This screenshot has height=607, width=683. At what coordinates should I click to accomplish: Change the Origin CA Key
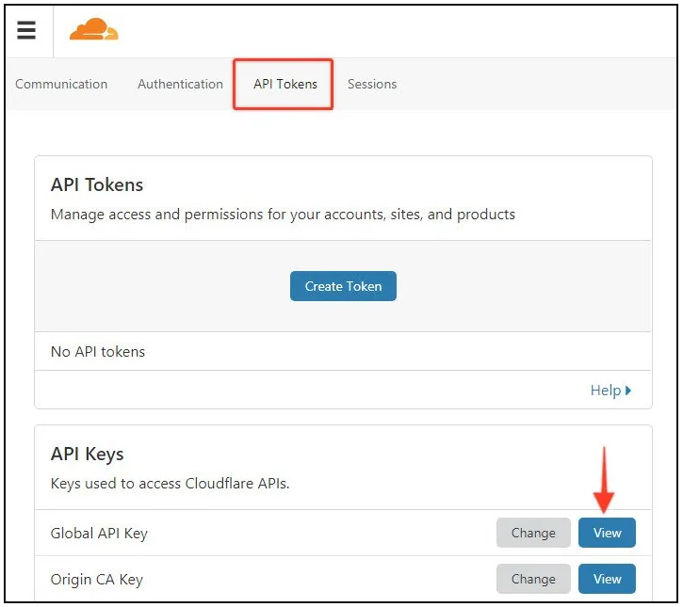point(533,579)
